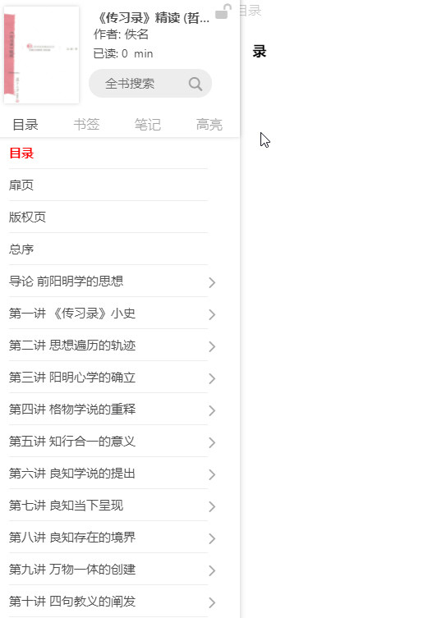Expand 第二讲 思想遍历的轨迹 arrow
This screenshot has width=428, height=618.
pyautogui.click(x=212, y=346)
